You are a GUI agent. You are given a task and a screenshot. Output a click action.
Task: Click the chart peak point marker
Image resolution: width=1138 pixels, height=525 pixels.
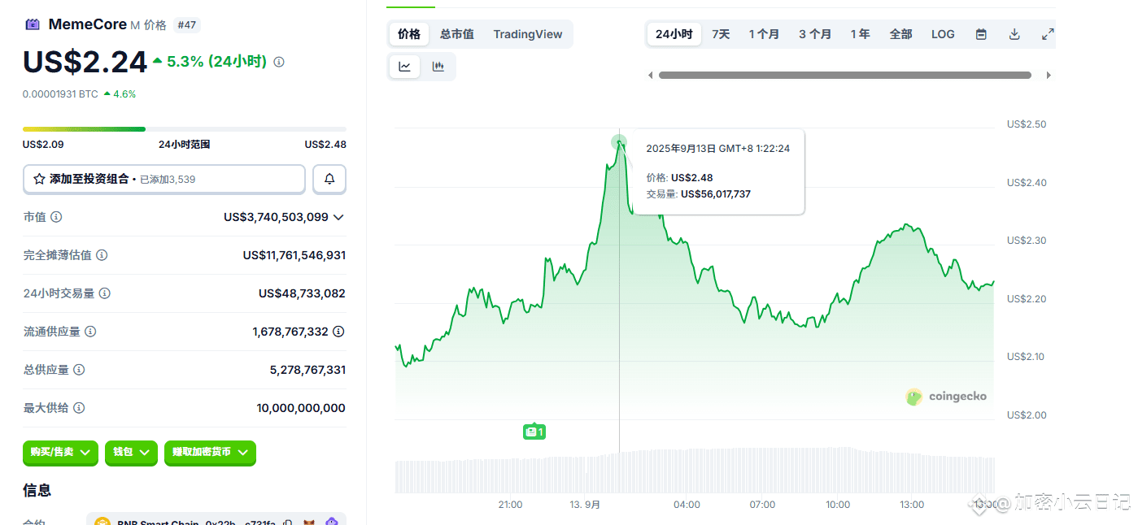619,142
